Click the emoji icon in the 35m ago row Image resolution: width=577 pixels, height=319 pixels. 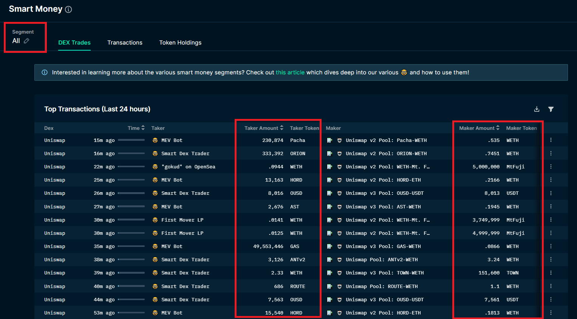tap(155, 246)
